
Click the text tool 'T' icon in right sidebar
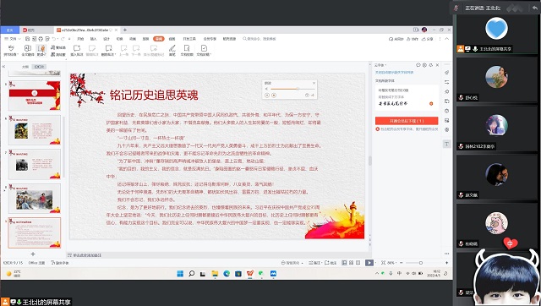click(x=447, y=144)
